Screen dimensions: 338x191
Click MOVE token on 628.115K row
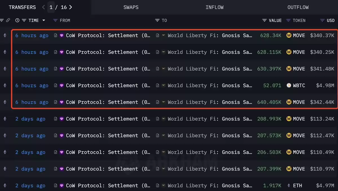click(299, 52)
